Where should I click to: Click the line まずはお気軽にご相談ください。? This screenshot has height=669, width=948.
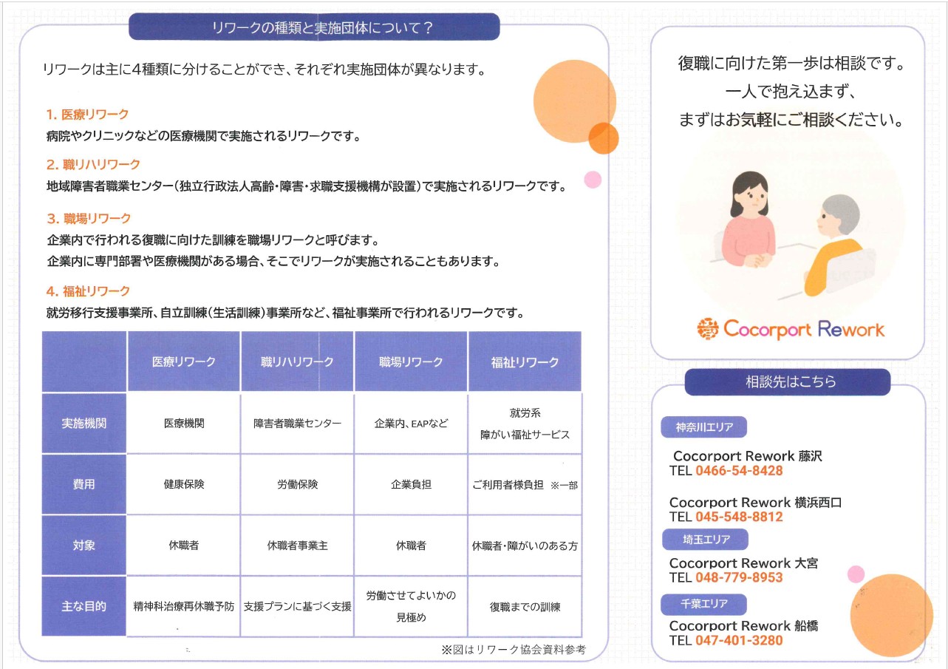pyautogui.click(x=791, y=120)
